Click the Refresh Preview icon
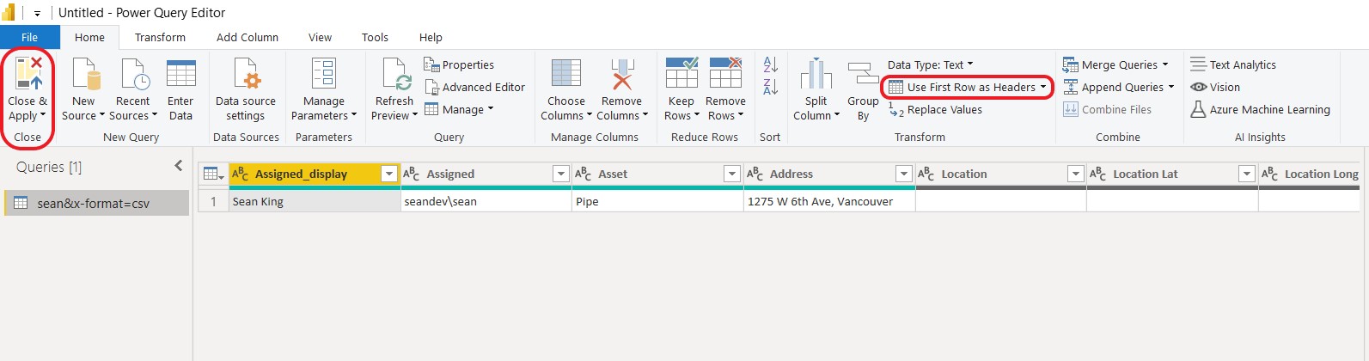Screen dimensions: 1369x361 pos(396,73)
